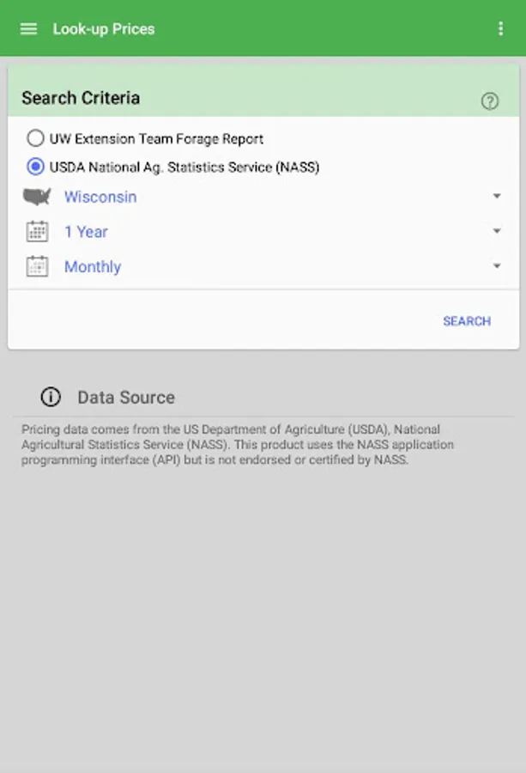Select USDA National Ag. Statistics Service option
Viewport: 526px width, 773px height.
35,167
